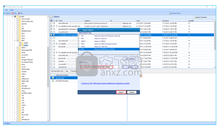Select the PDF export radio button

(80, 39)
